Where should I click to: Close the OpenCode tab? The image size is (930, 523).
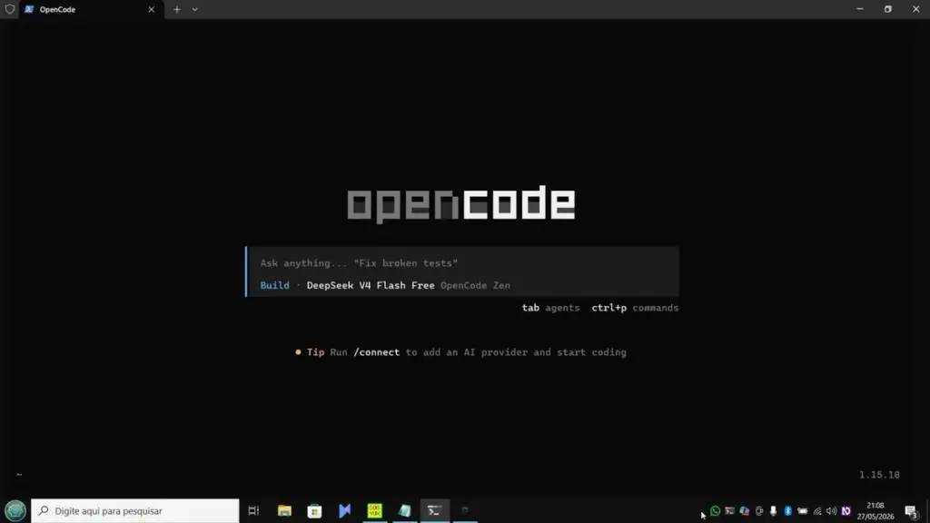(x=152, y=9)
